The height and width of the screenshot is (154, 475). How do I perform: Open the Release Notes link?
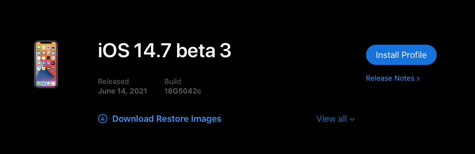tap(390, 78)
